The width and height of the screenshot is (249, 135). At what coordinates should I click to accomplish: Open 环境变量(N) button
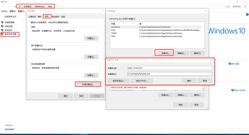pyautogui.click(x=88, y=84)
